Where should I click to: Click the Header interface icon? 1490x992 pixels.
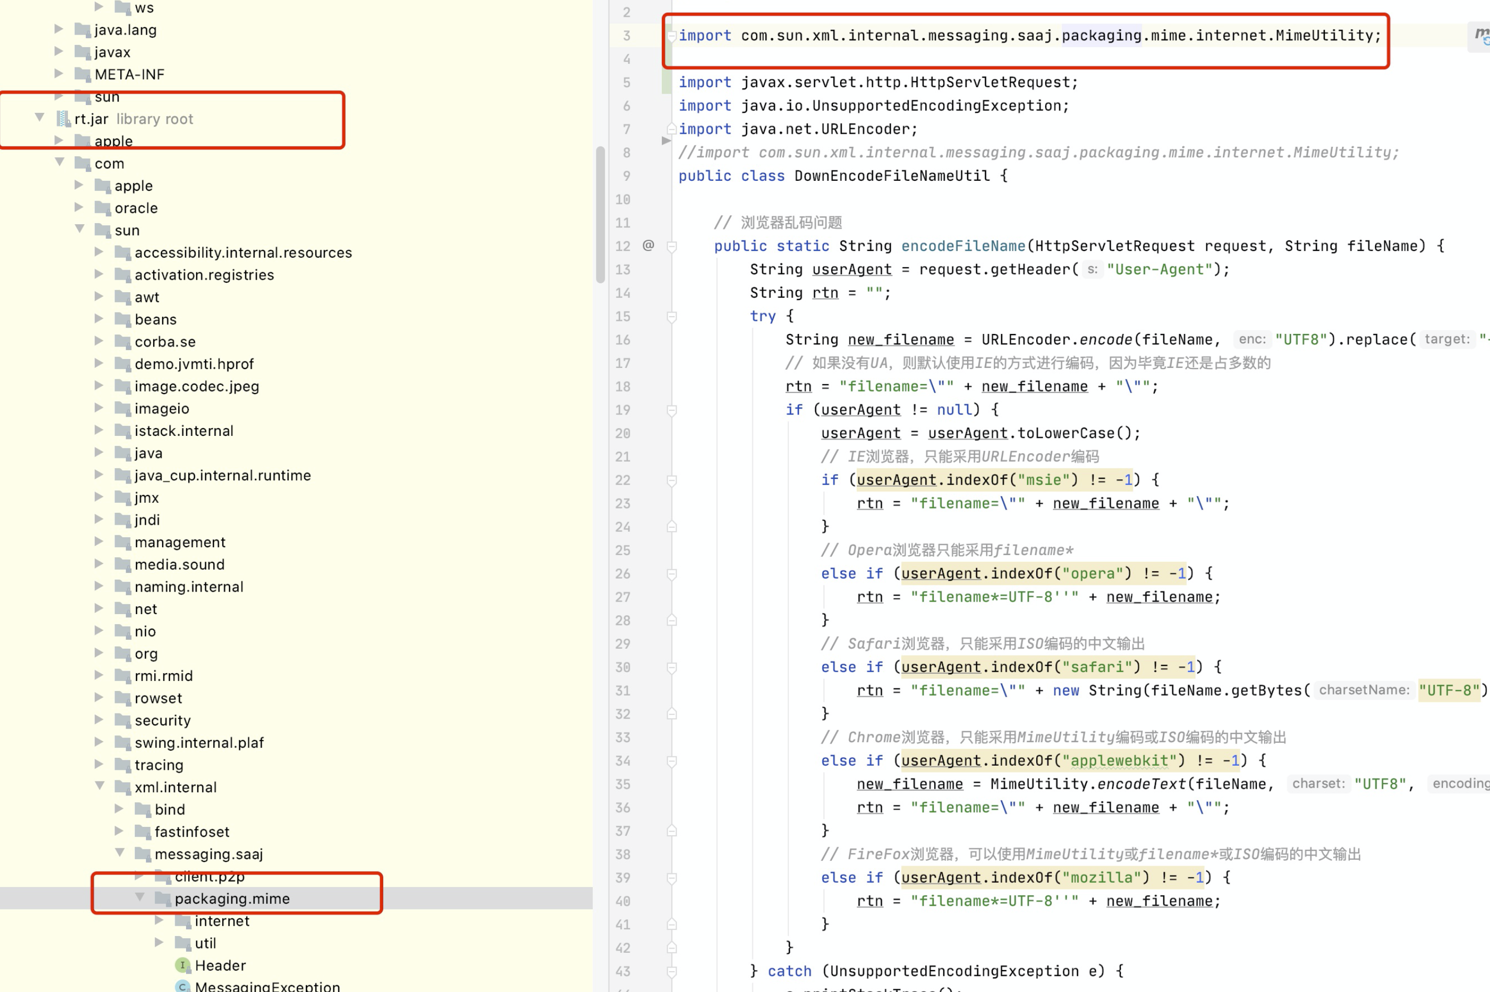click(x=182, y=965)
